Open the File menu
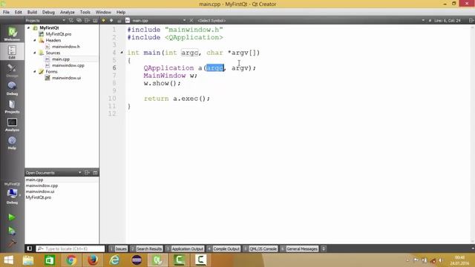 (x=7, y=12)
